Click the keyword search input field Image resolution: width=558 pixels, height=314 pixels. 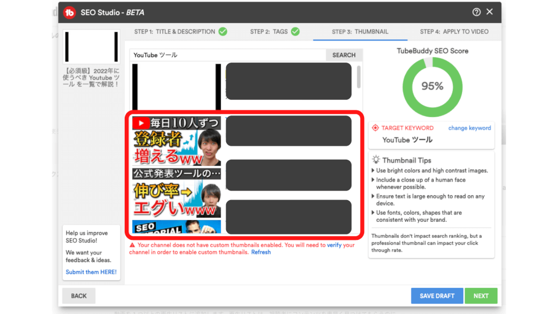click(228, 55)
